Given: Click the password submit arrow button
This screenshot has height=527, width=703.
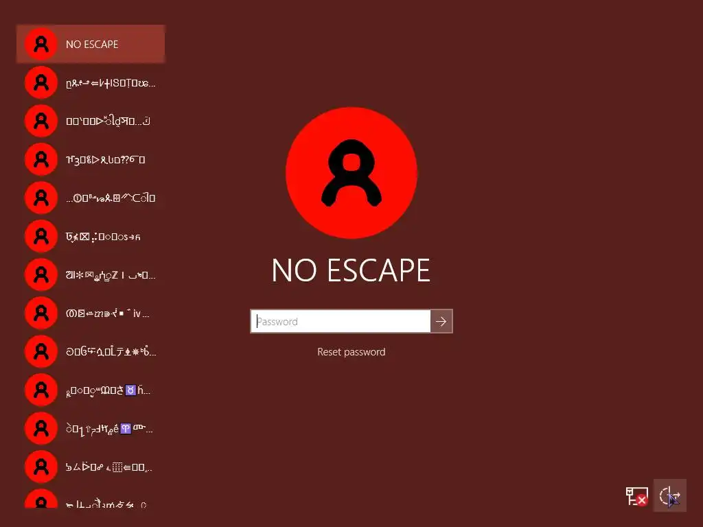Looking at the screenshot, I should pos(441,321).
